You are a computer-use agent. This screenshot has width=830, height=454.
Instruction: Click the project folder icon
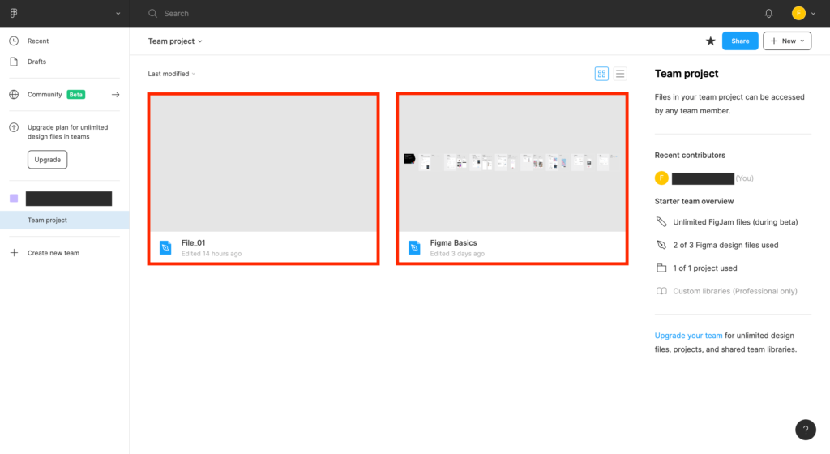tap(661, 268)
